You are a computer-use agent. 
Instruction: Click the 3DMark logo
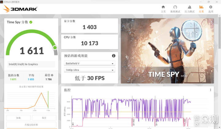(x=20, y=9)
